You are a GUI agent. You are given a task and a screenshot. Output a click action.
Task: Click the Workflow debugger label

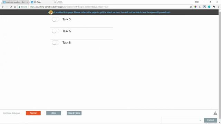click(11, 113)
